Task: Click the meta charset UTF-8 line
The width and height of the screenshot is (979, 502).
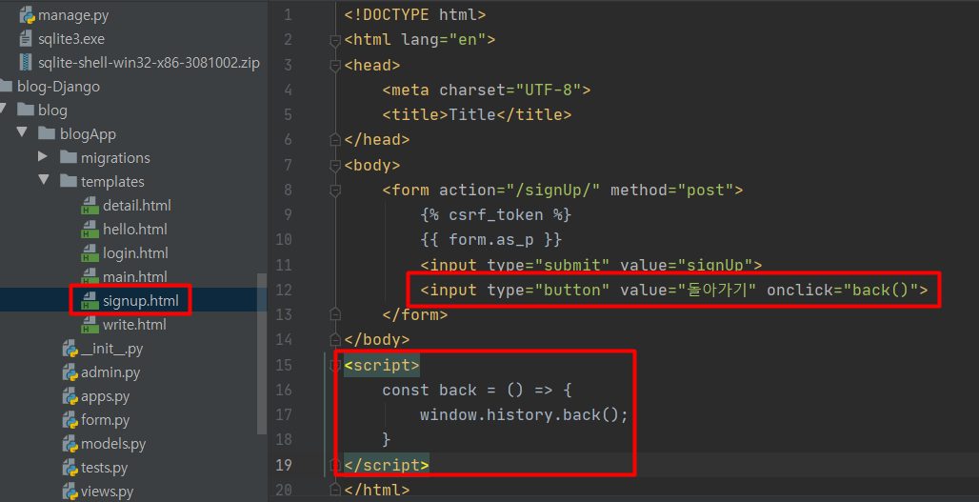Action: click(487, 90)
